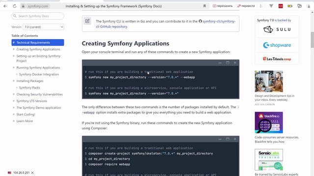Click minimize icon on first code block
The width and height of the screenshot is (314, 176).
click(x=220, y=63)
